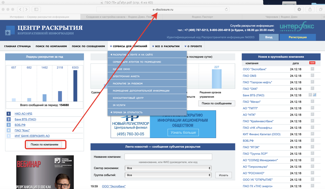The width and height of the screenshot is (325, 189).
Task: Select IR-услуги menu entry
Action: [147, 105]
